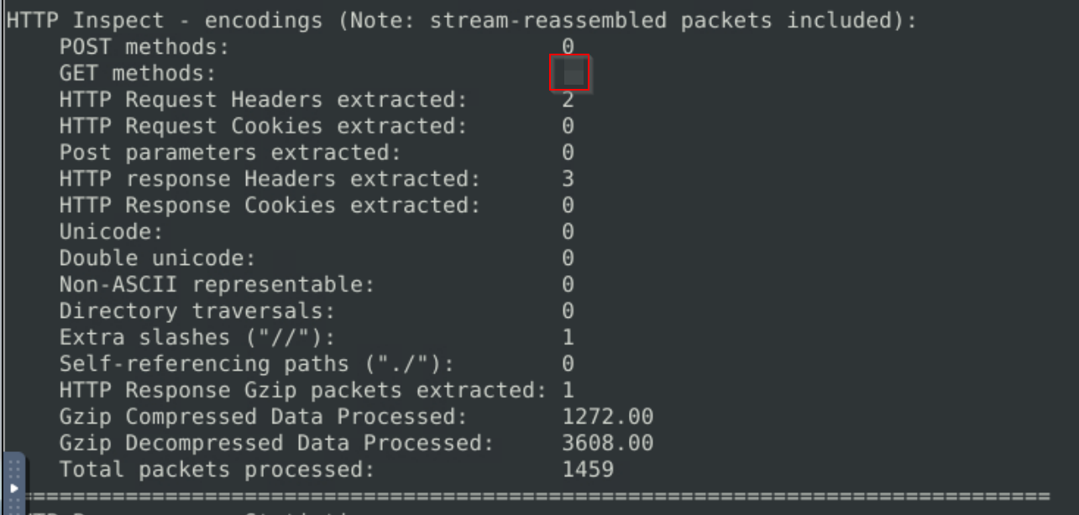Click the HTTP Request Cookies extracted line
Viewport: 1079px width, 515px height.
click(x=317, y=126)
